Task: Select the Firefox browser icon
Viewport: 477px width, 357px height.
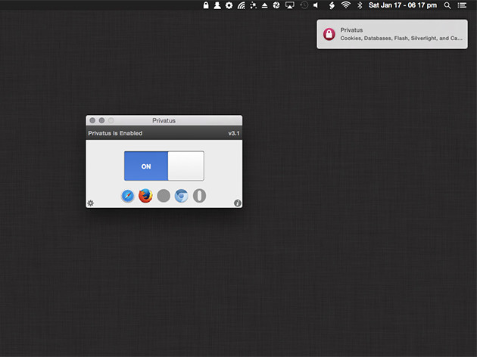Action: [145, 196]
